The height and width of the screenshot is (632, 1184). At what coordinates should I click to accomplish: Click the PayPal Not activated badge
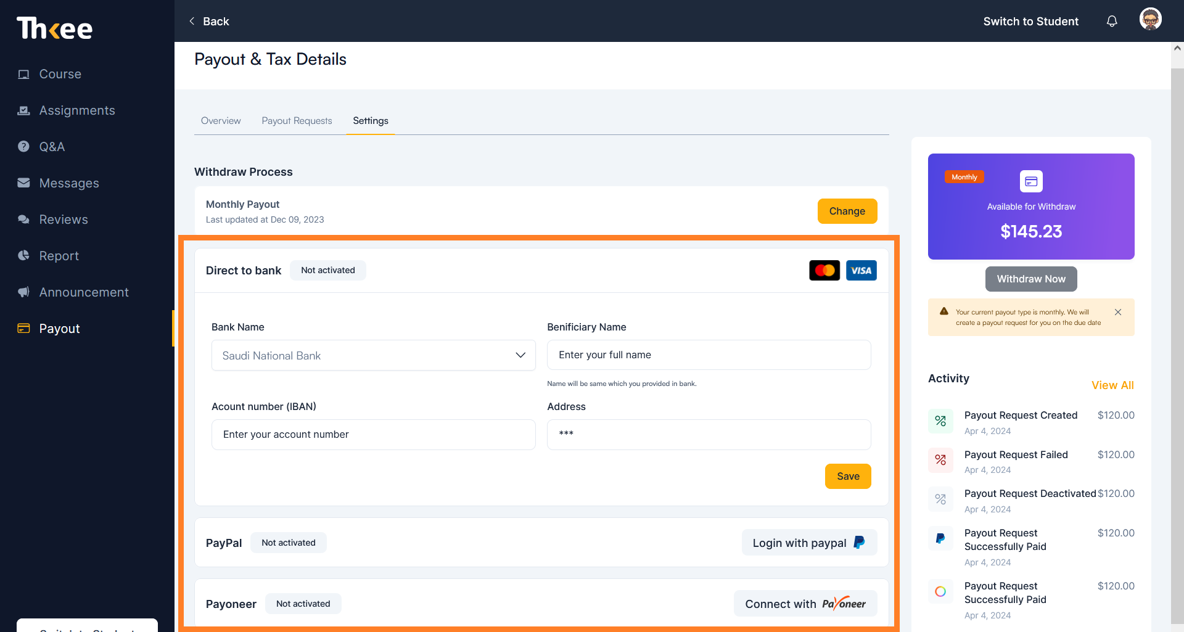coord(289,543)
